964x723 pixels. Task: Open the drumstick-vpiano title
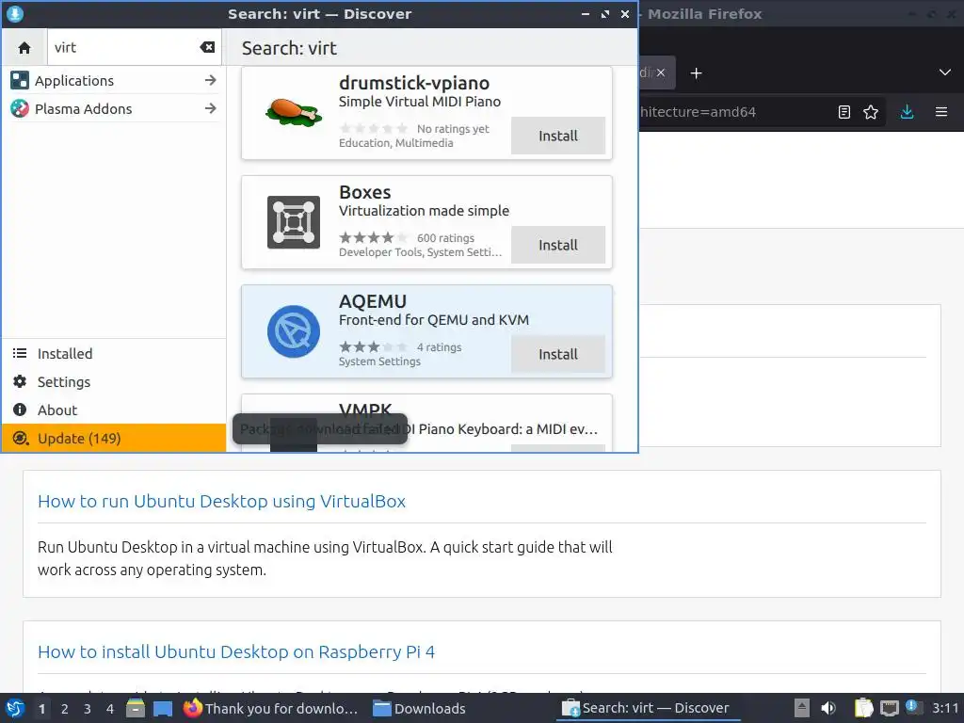414,83
